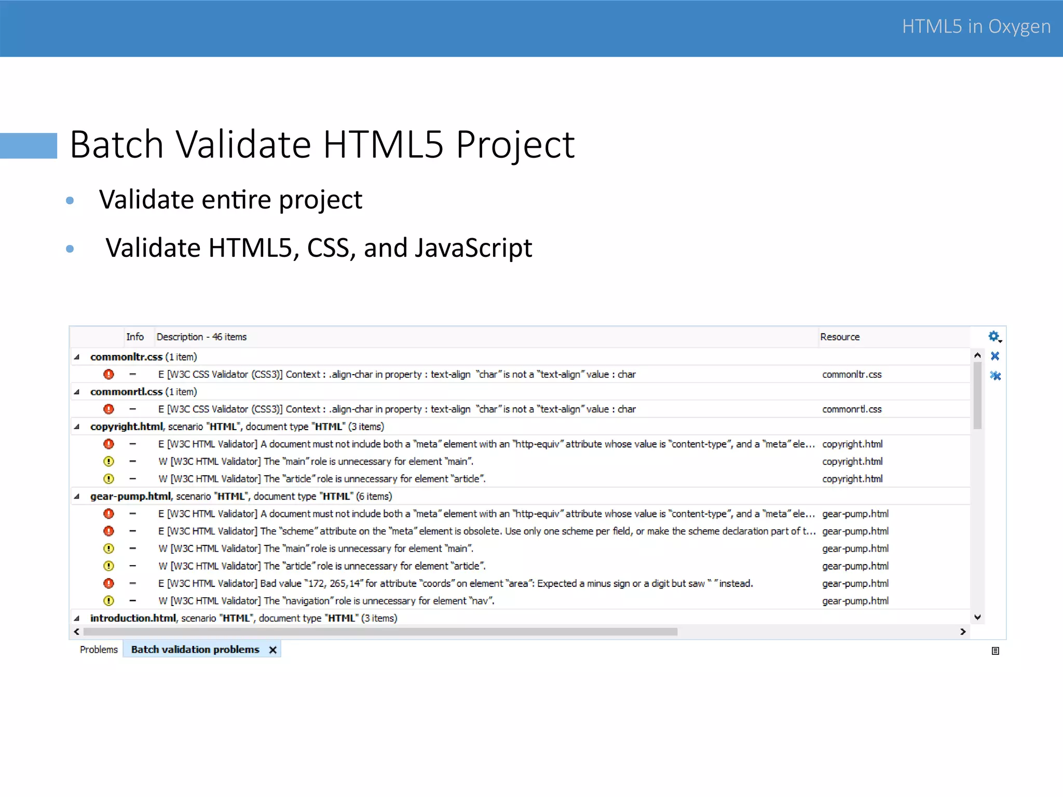Screen dimensions: 1063x797
Task: Collapse the introduction.html group
Action: tap(77, 618)
